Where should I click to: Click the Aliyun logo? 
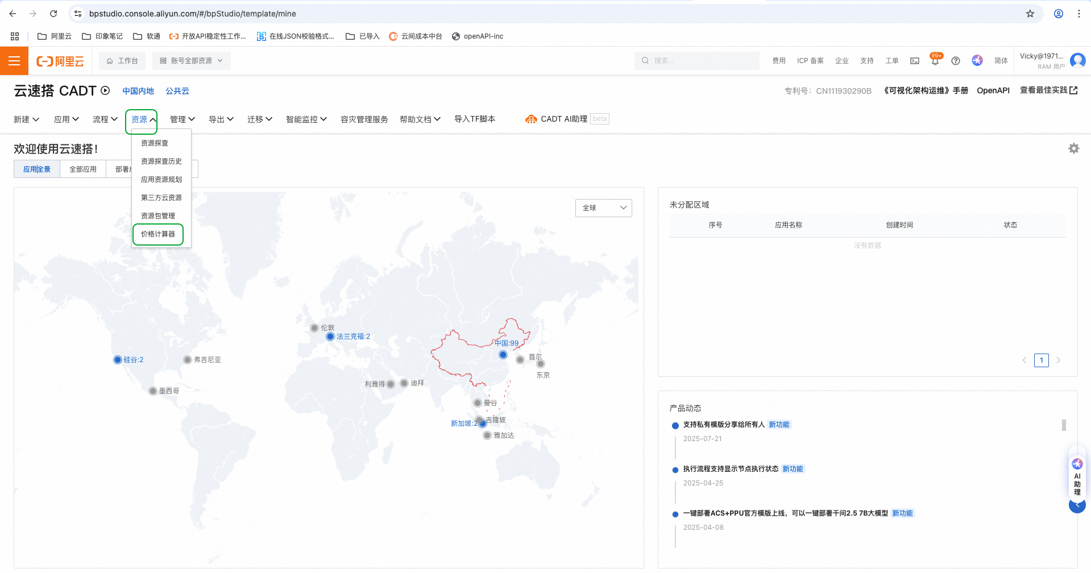pos(60,61)
